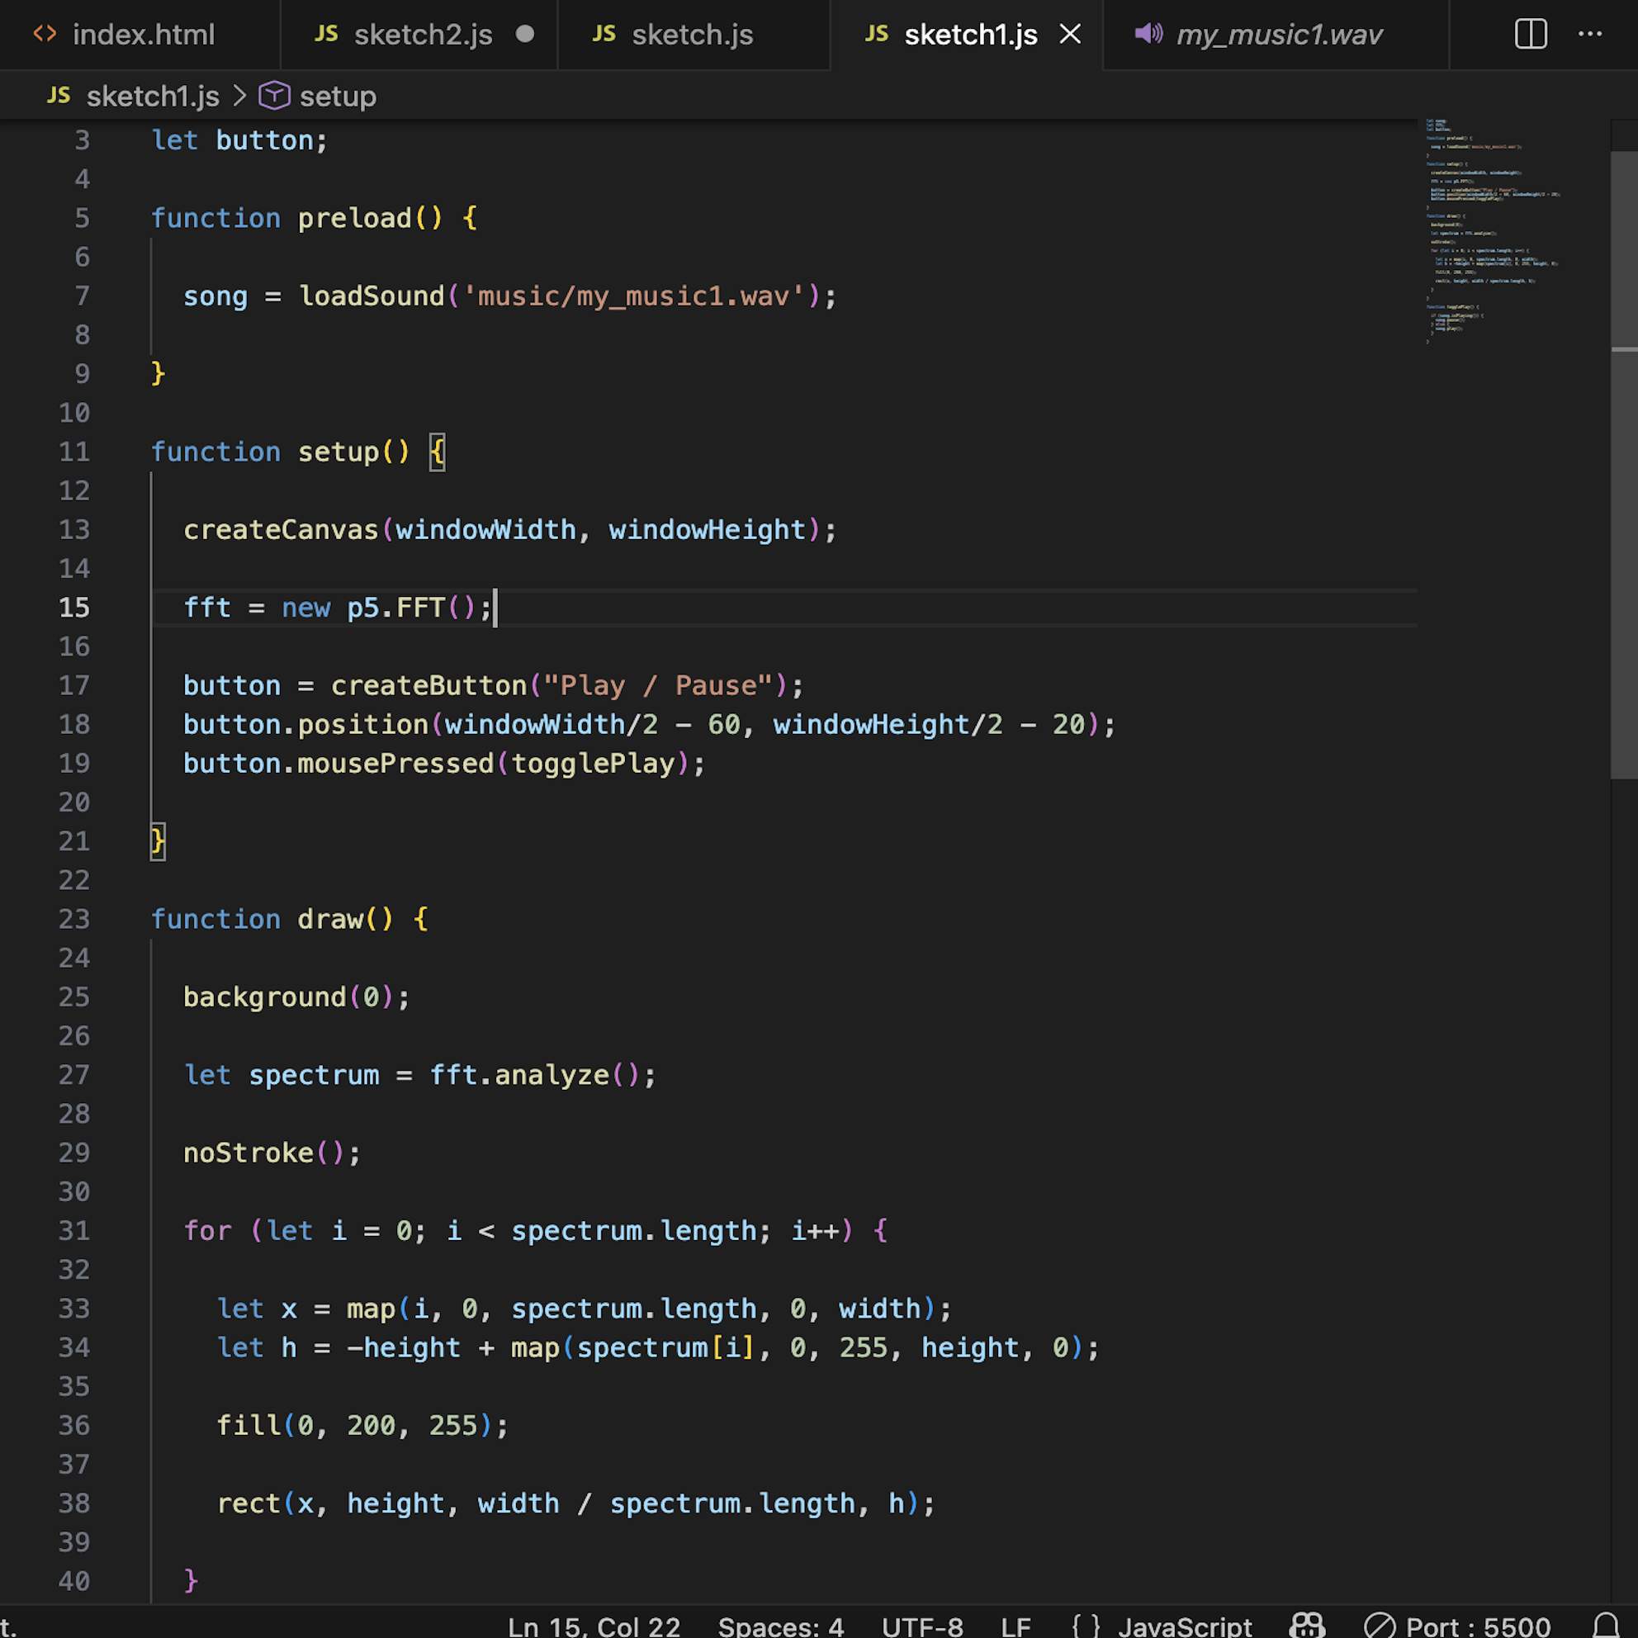This screenshot has height=1638, width=1638.
Task: Click the setup breadcrumb symbol
Action: 338,96
